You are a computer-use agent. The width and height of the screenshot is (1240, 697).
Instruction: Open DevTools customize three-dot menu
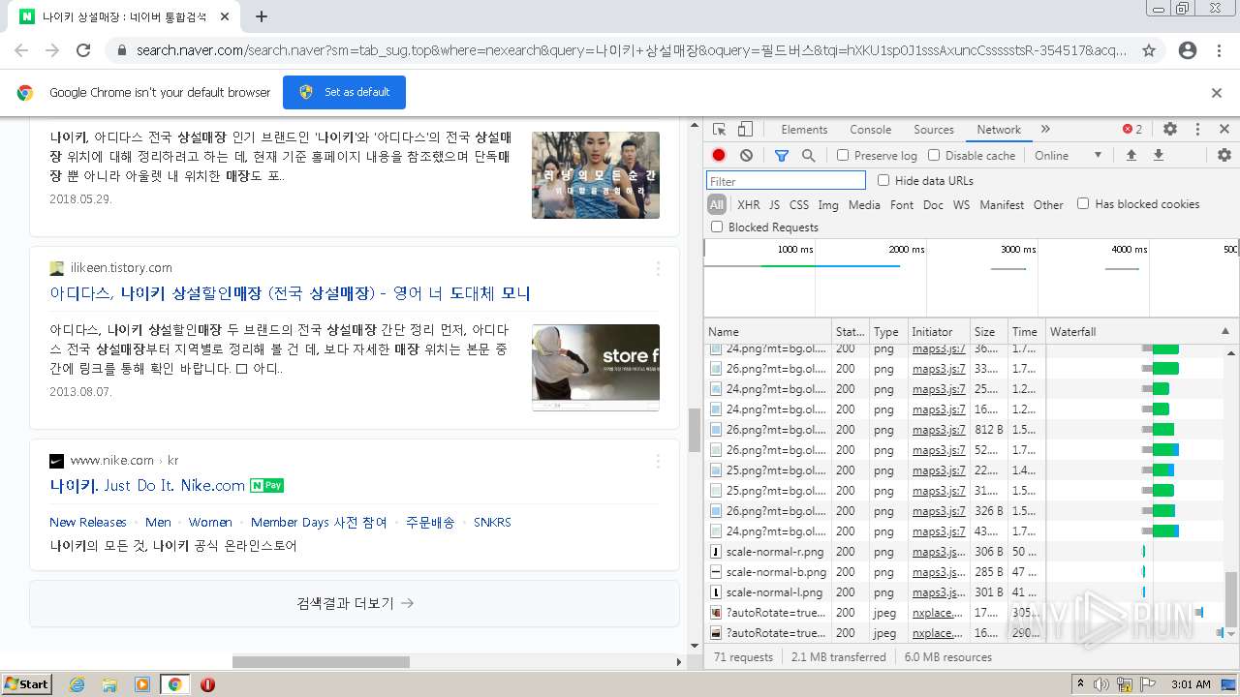pos(1197,129)
